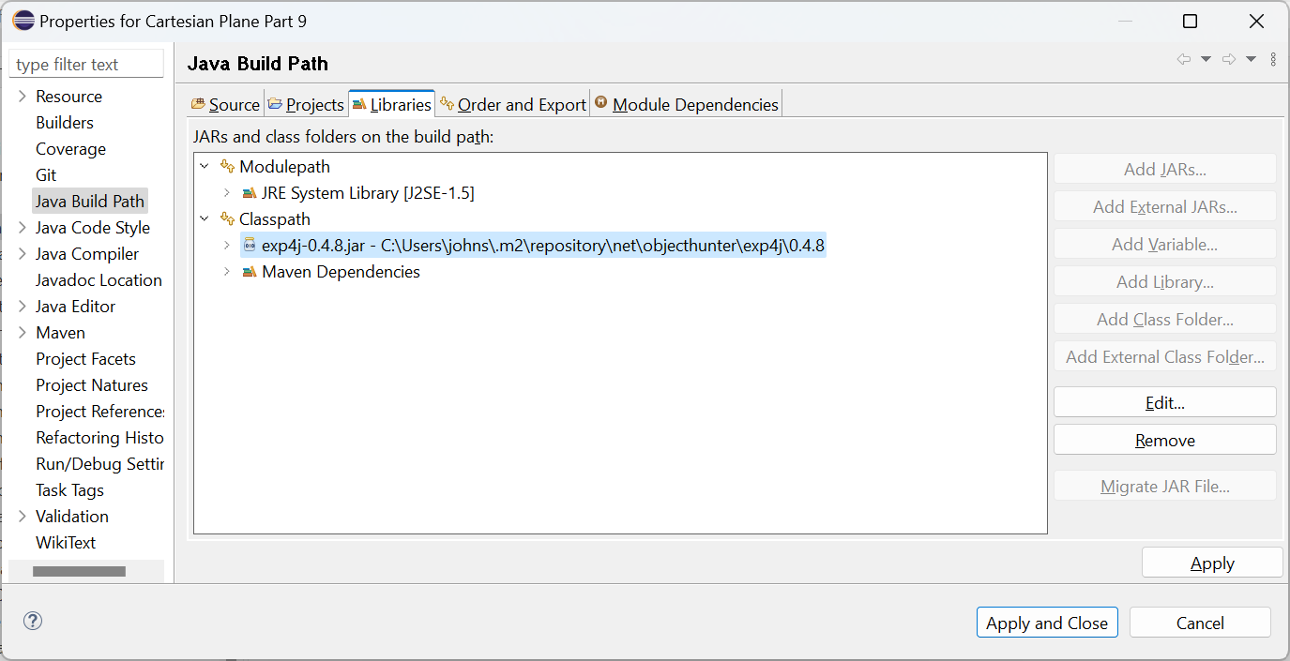Screen dimensions: 1290x661
Task: Click the forward navigation arrow icon
Action: (x=1229, y=59)
